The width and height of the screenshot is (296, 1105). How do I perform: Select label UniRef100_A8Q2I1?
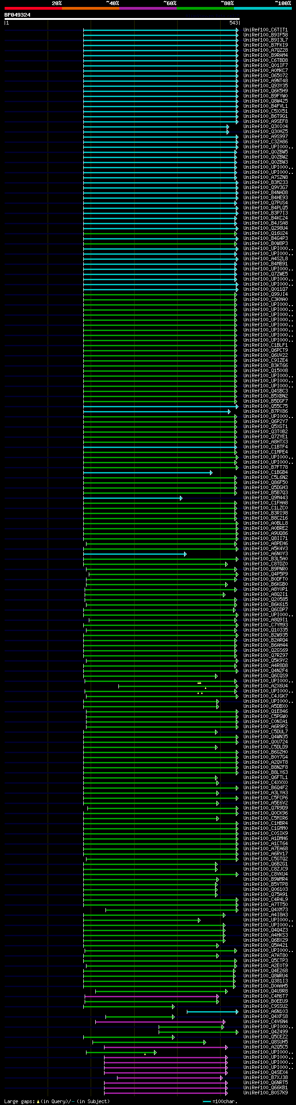tap(265, 594)
